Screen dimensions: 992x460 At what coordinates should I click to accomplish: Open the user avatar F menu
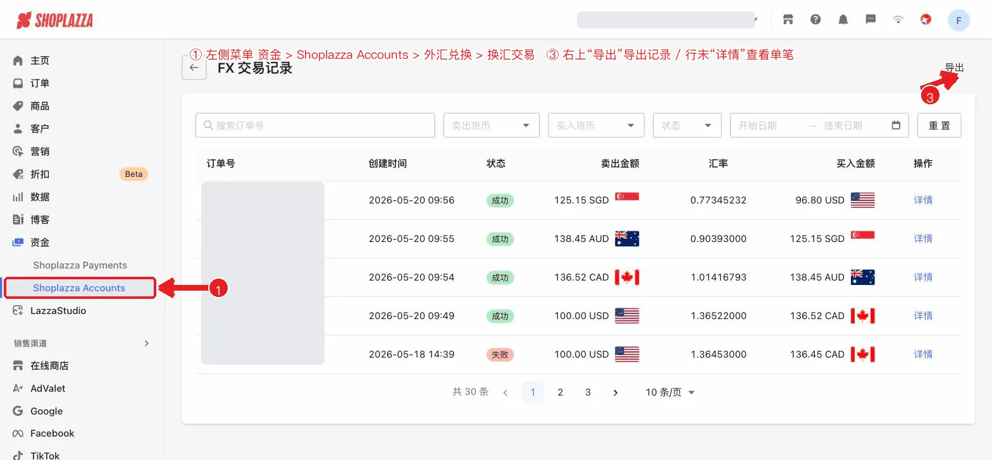[959, 20]
